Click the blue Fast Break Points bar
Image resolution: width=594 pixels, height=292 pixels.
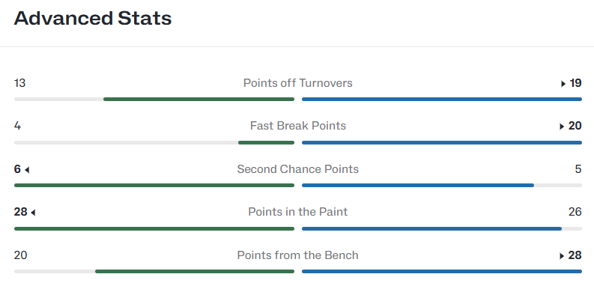pos(442,143)
